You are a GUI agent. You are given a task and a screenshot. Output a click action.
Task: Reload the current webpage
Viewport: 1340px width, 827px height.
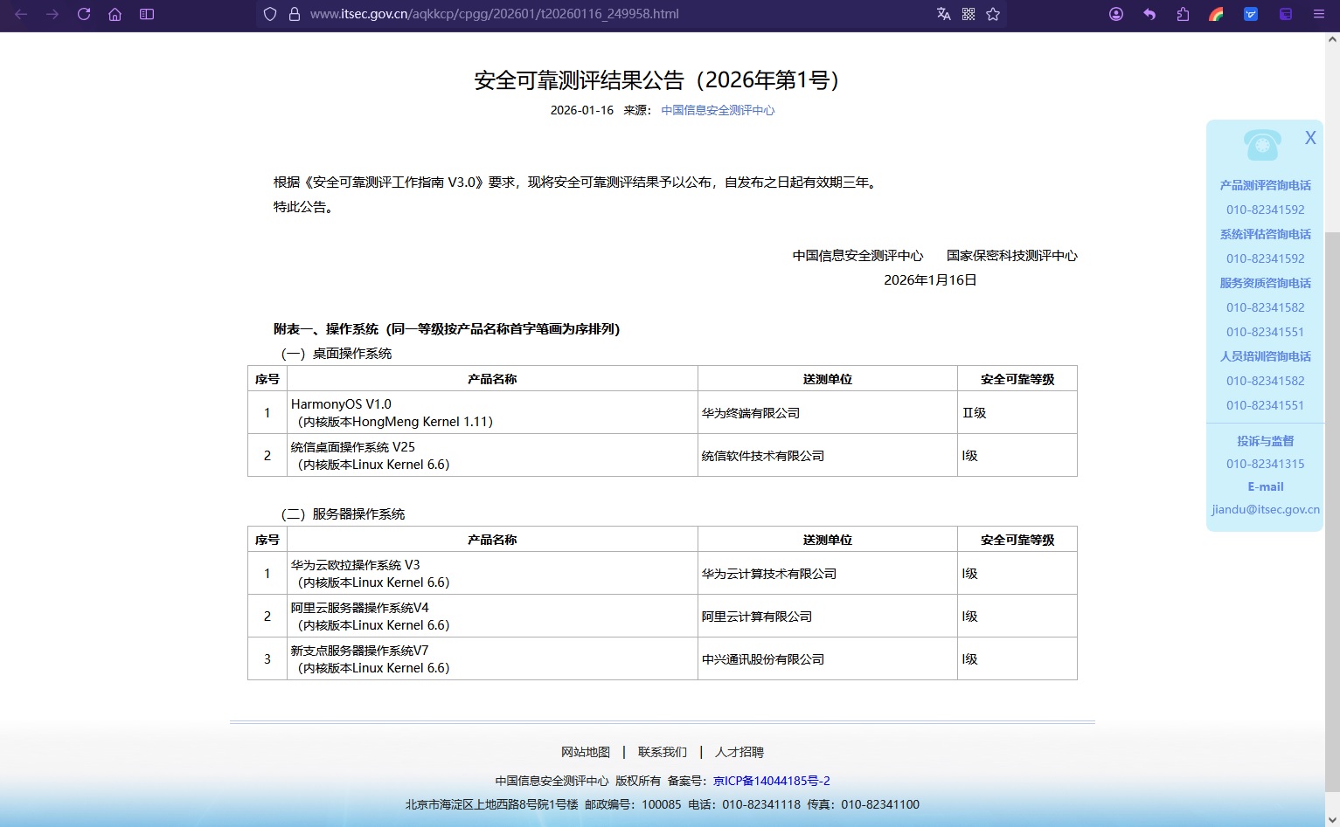tap(84, 14)
